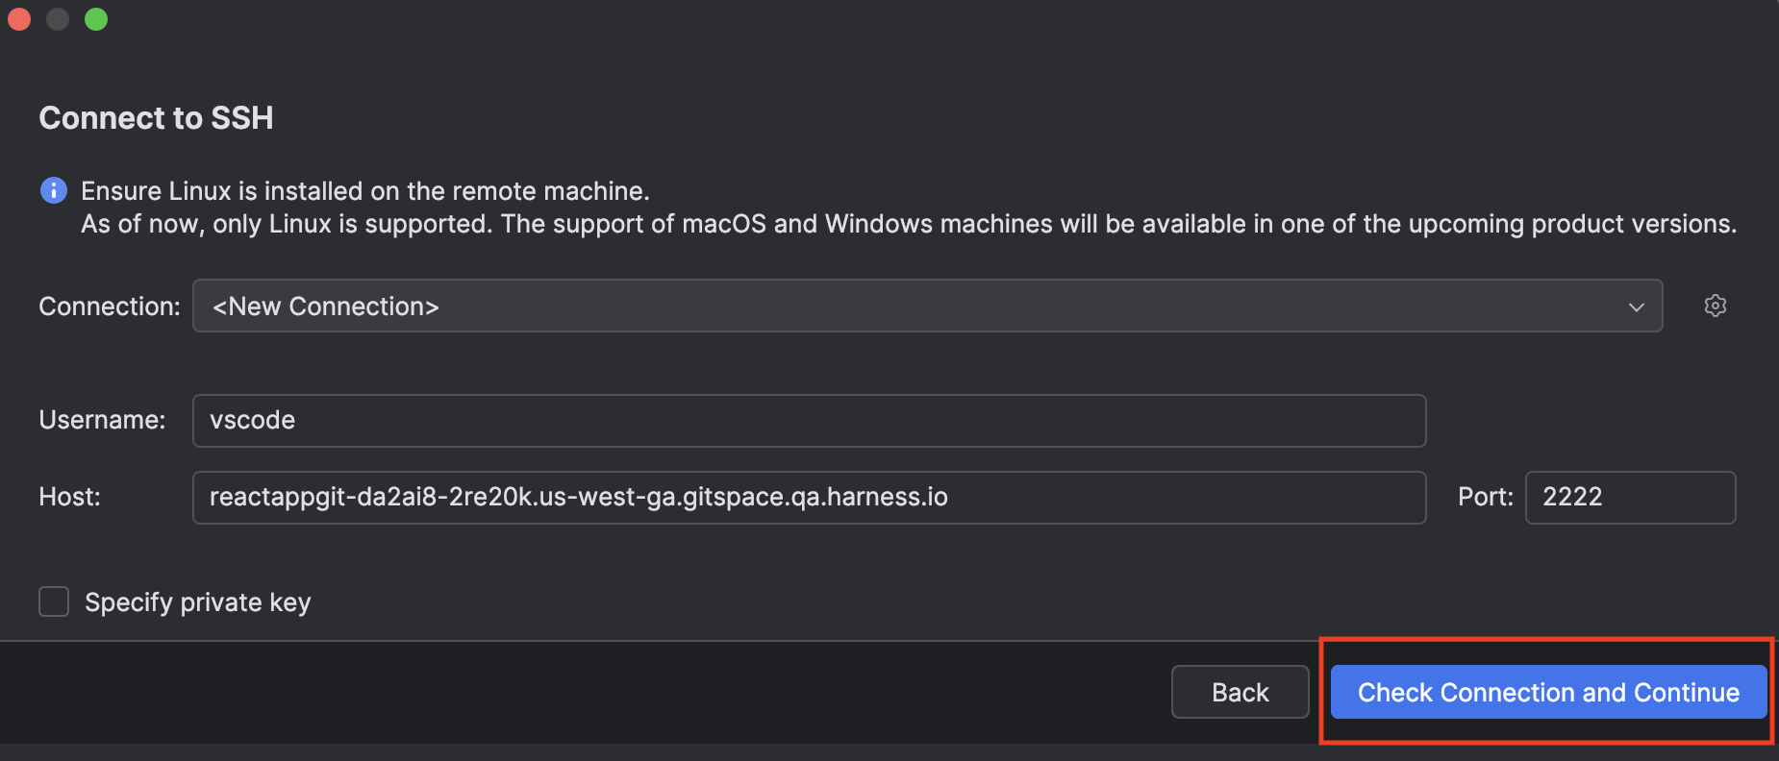This screenshot has width=1779, height=761.
Task: Click the "Connect to SSH" heading
Action: [x=156, y=118]
